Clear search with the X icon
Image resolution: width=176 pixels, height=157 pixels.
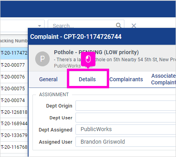[x=134, y=26]
